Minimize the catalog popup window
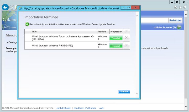The height and width of the screenshot is (112, 189). [123, 8]
